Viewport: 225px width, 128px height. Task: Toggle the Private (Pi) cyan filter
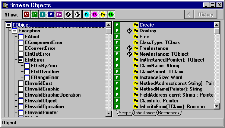pyautogui.click(x=87, y=14)
